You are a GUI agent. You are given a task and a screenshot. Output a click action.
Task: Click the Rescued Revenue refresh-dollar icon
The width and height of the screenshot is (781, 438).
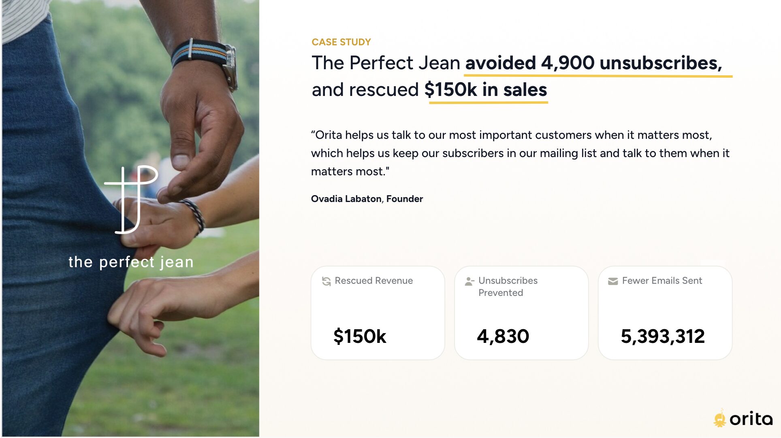tap(326, 281)
